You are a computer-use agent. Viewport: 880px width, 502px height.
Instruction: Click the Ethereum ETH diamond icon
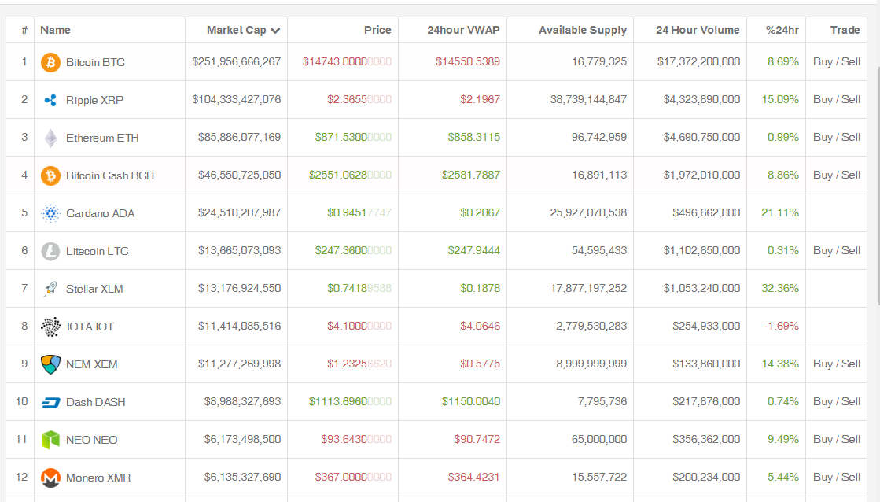coord(50,138)
